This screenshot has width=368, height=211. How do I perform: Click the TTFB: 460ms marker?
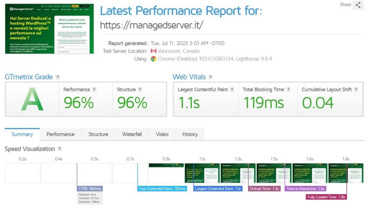[x=89, y=189]
